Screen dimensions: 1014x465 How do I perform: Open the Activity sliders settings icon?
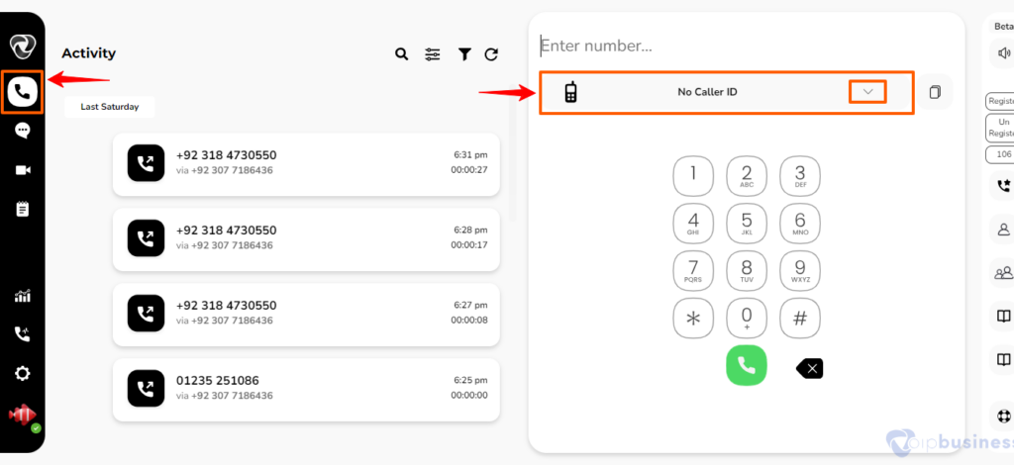433,54
